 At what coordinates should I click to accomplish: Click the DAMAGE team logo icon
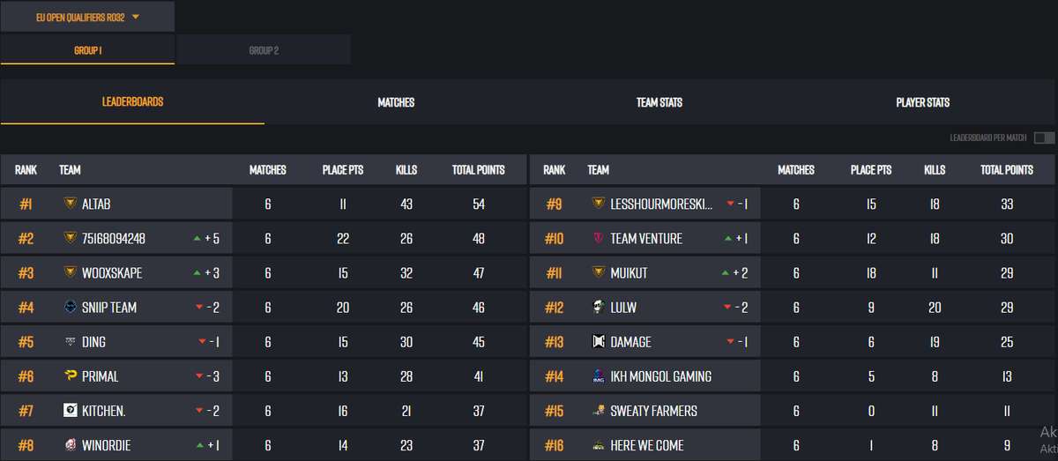click(x=599, y=342)
